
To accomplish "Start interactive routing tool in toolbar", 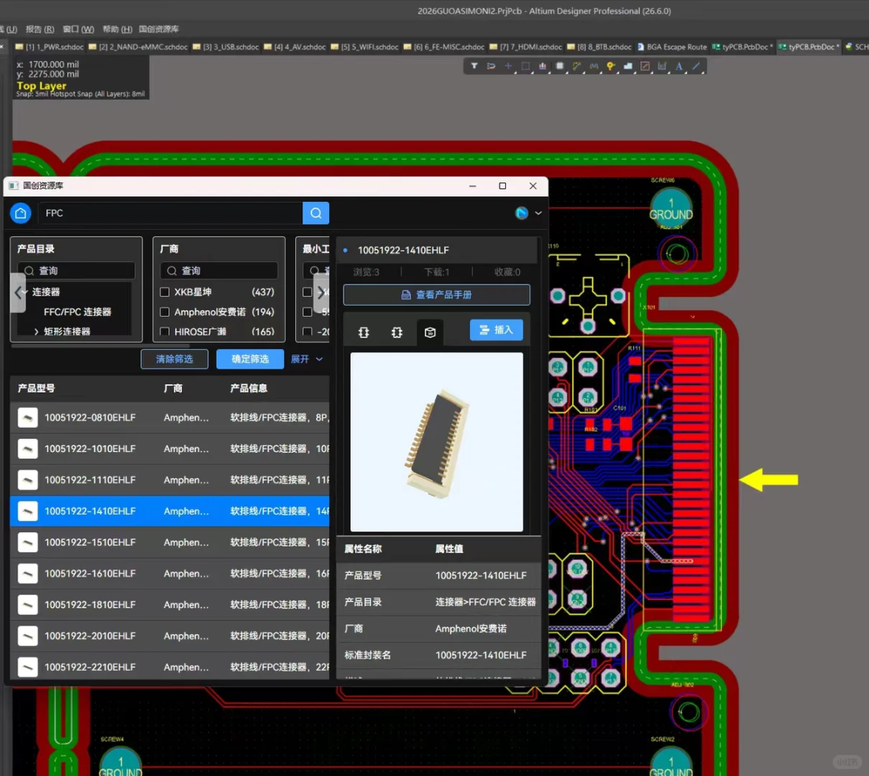I will click(x=577, y=66).
